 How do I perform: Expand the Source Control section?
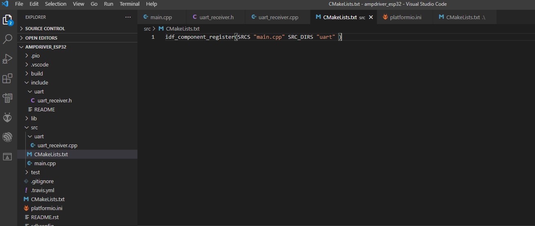(45, 29)
